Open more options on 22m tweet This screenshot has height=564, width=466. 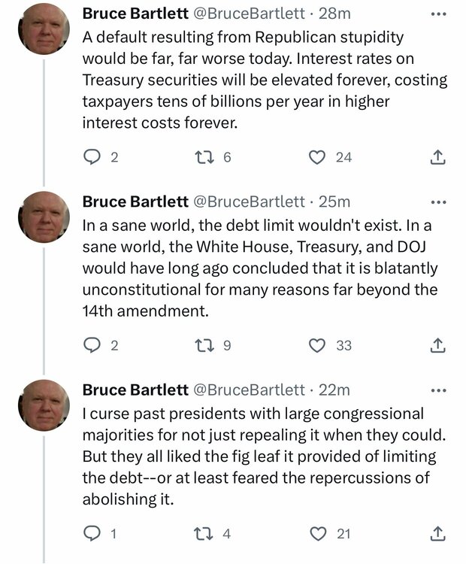(439, 390)
